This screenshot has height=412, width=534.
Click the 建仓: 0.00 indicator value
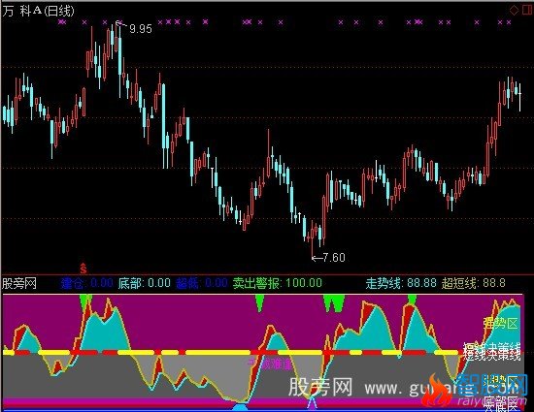click(87, 283)
